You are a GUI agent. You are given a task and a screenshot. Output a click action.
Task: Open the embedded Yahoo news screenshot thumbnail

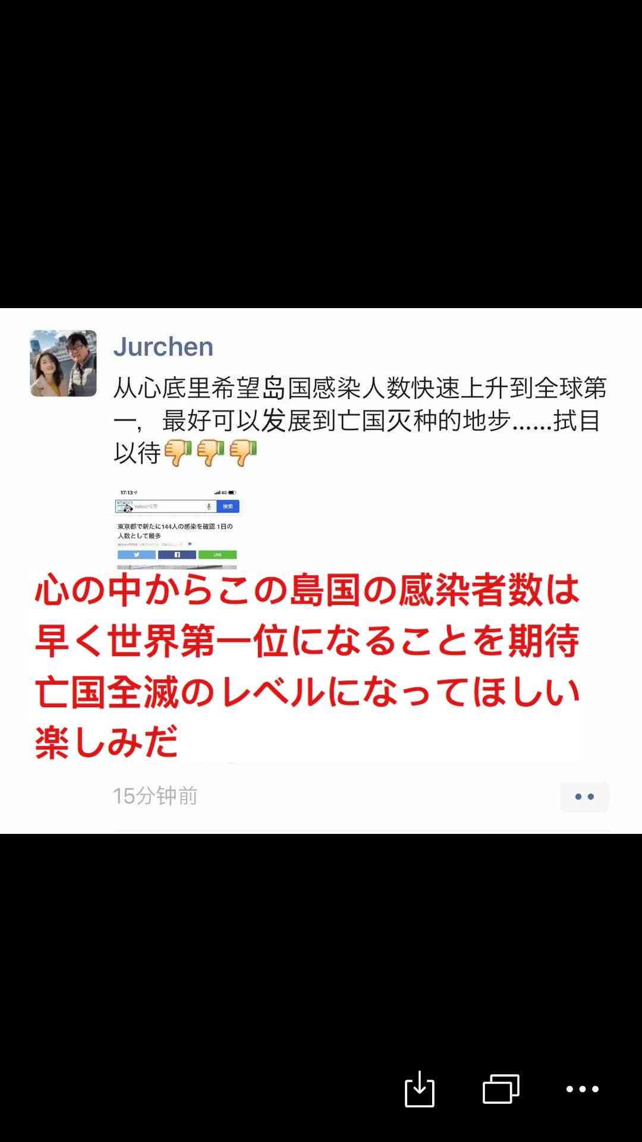pyautogui.click(x=177, y=528)
